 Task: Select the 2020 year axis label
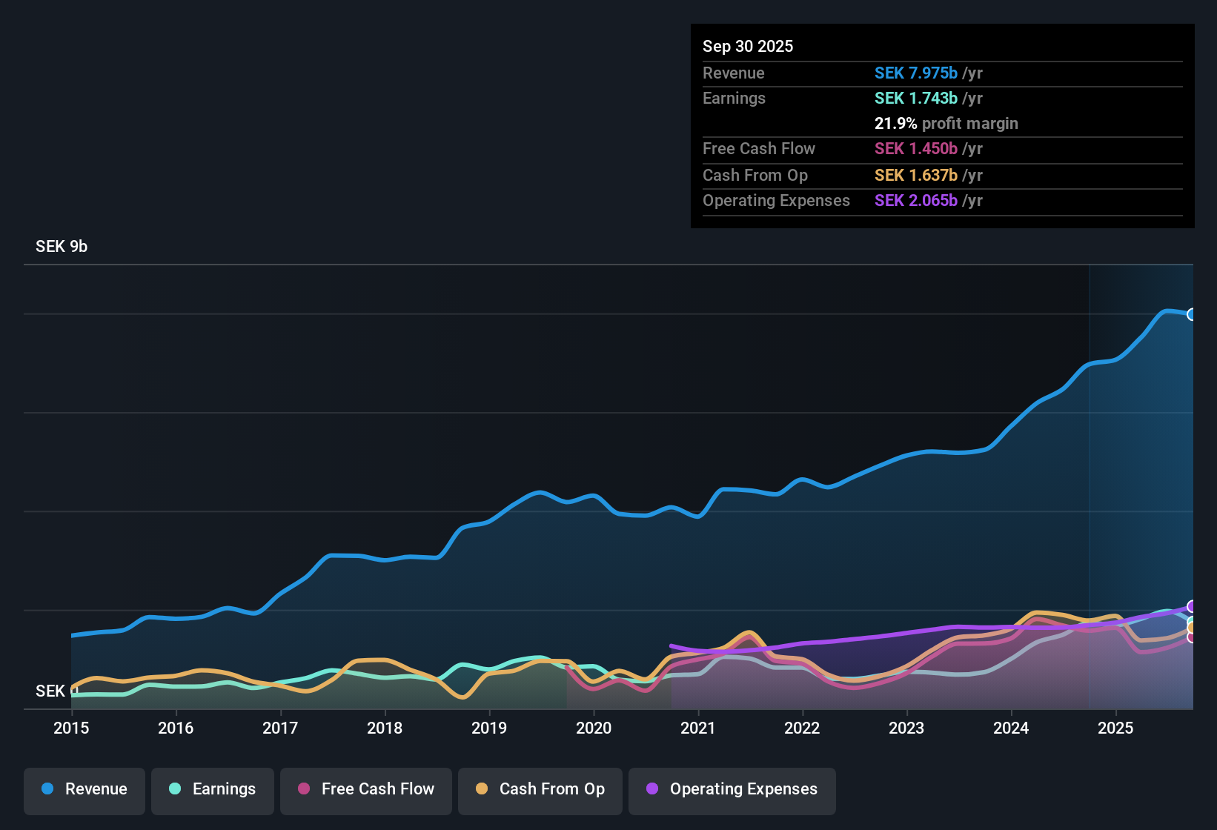coord(594,728)
